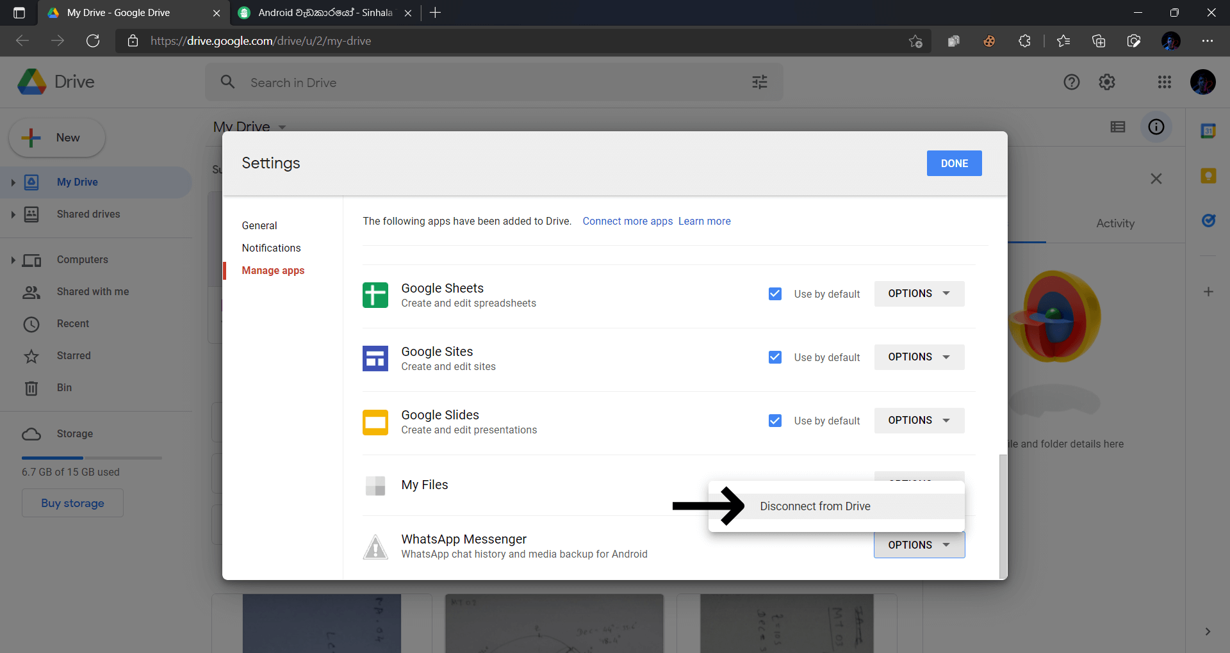Open OPTIONS dropdown for WhatsApp Messenger

[919, 545]
